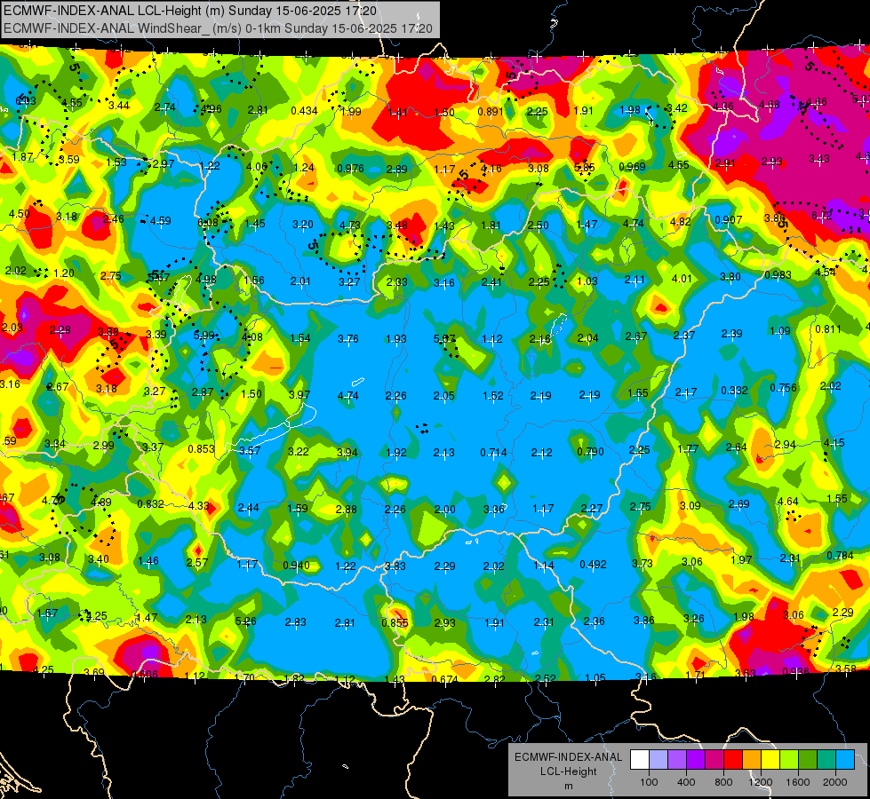Click the wind shear value 3.97

click(299, 394)
